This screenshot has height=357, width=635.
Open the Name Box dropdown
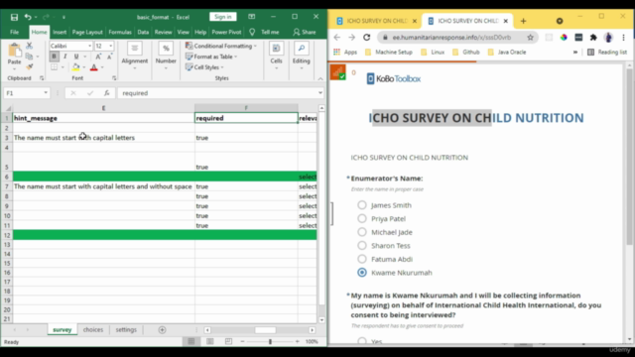[x=46, y=93]
